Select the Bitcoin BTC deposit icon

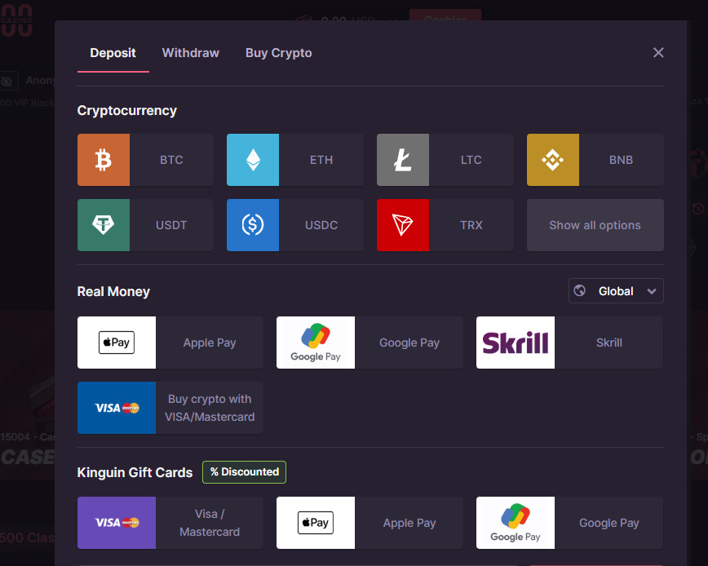coord(104,161)
